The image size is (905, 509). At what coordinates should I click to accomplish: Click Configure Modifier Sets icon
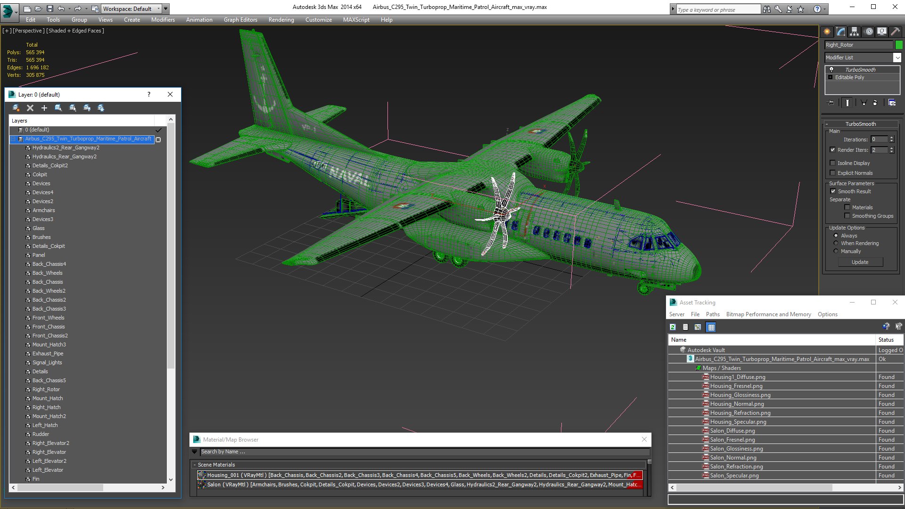click(892, 102)
